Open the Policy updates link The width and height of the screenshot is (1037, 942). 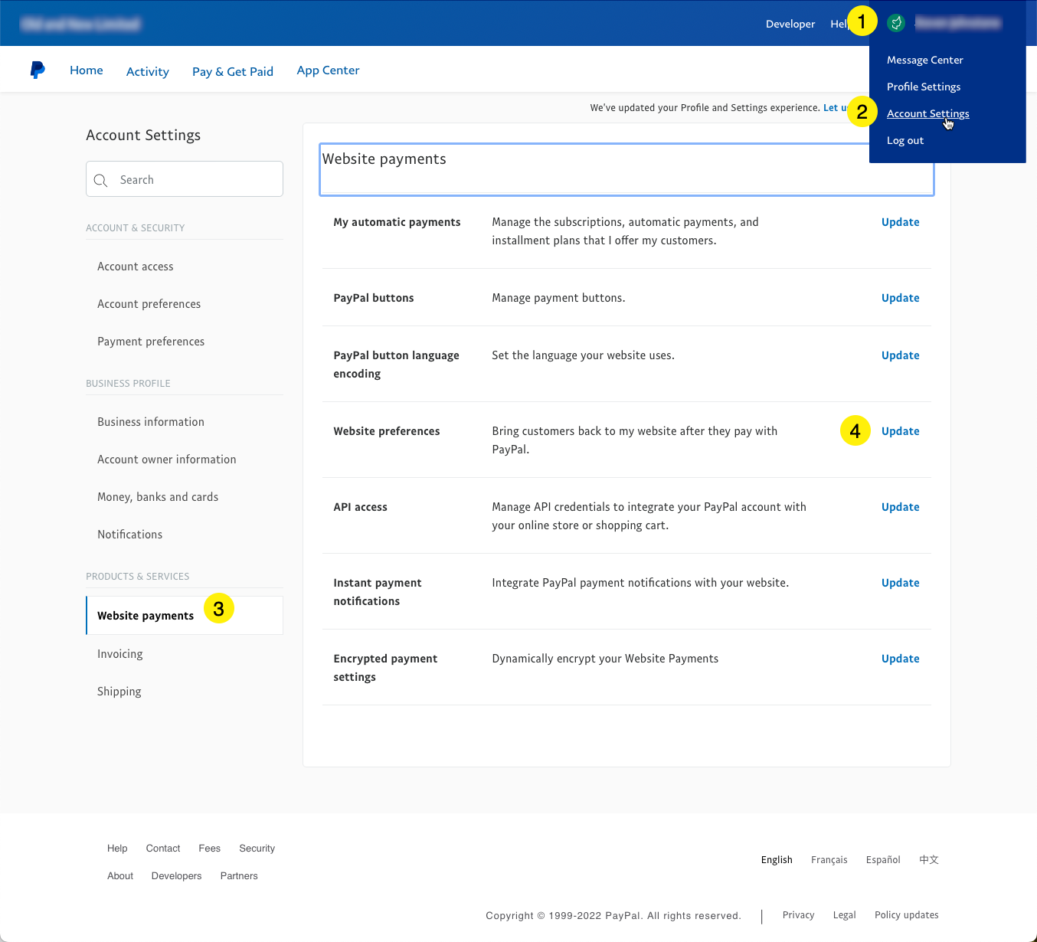click(x=907, y=915)
